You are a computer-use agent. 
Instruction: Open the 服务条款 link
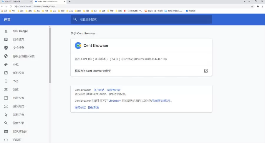(x=80, y=107)
